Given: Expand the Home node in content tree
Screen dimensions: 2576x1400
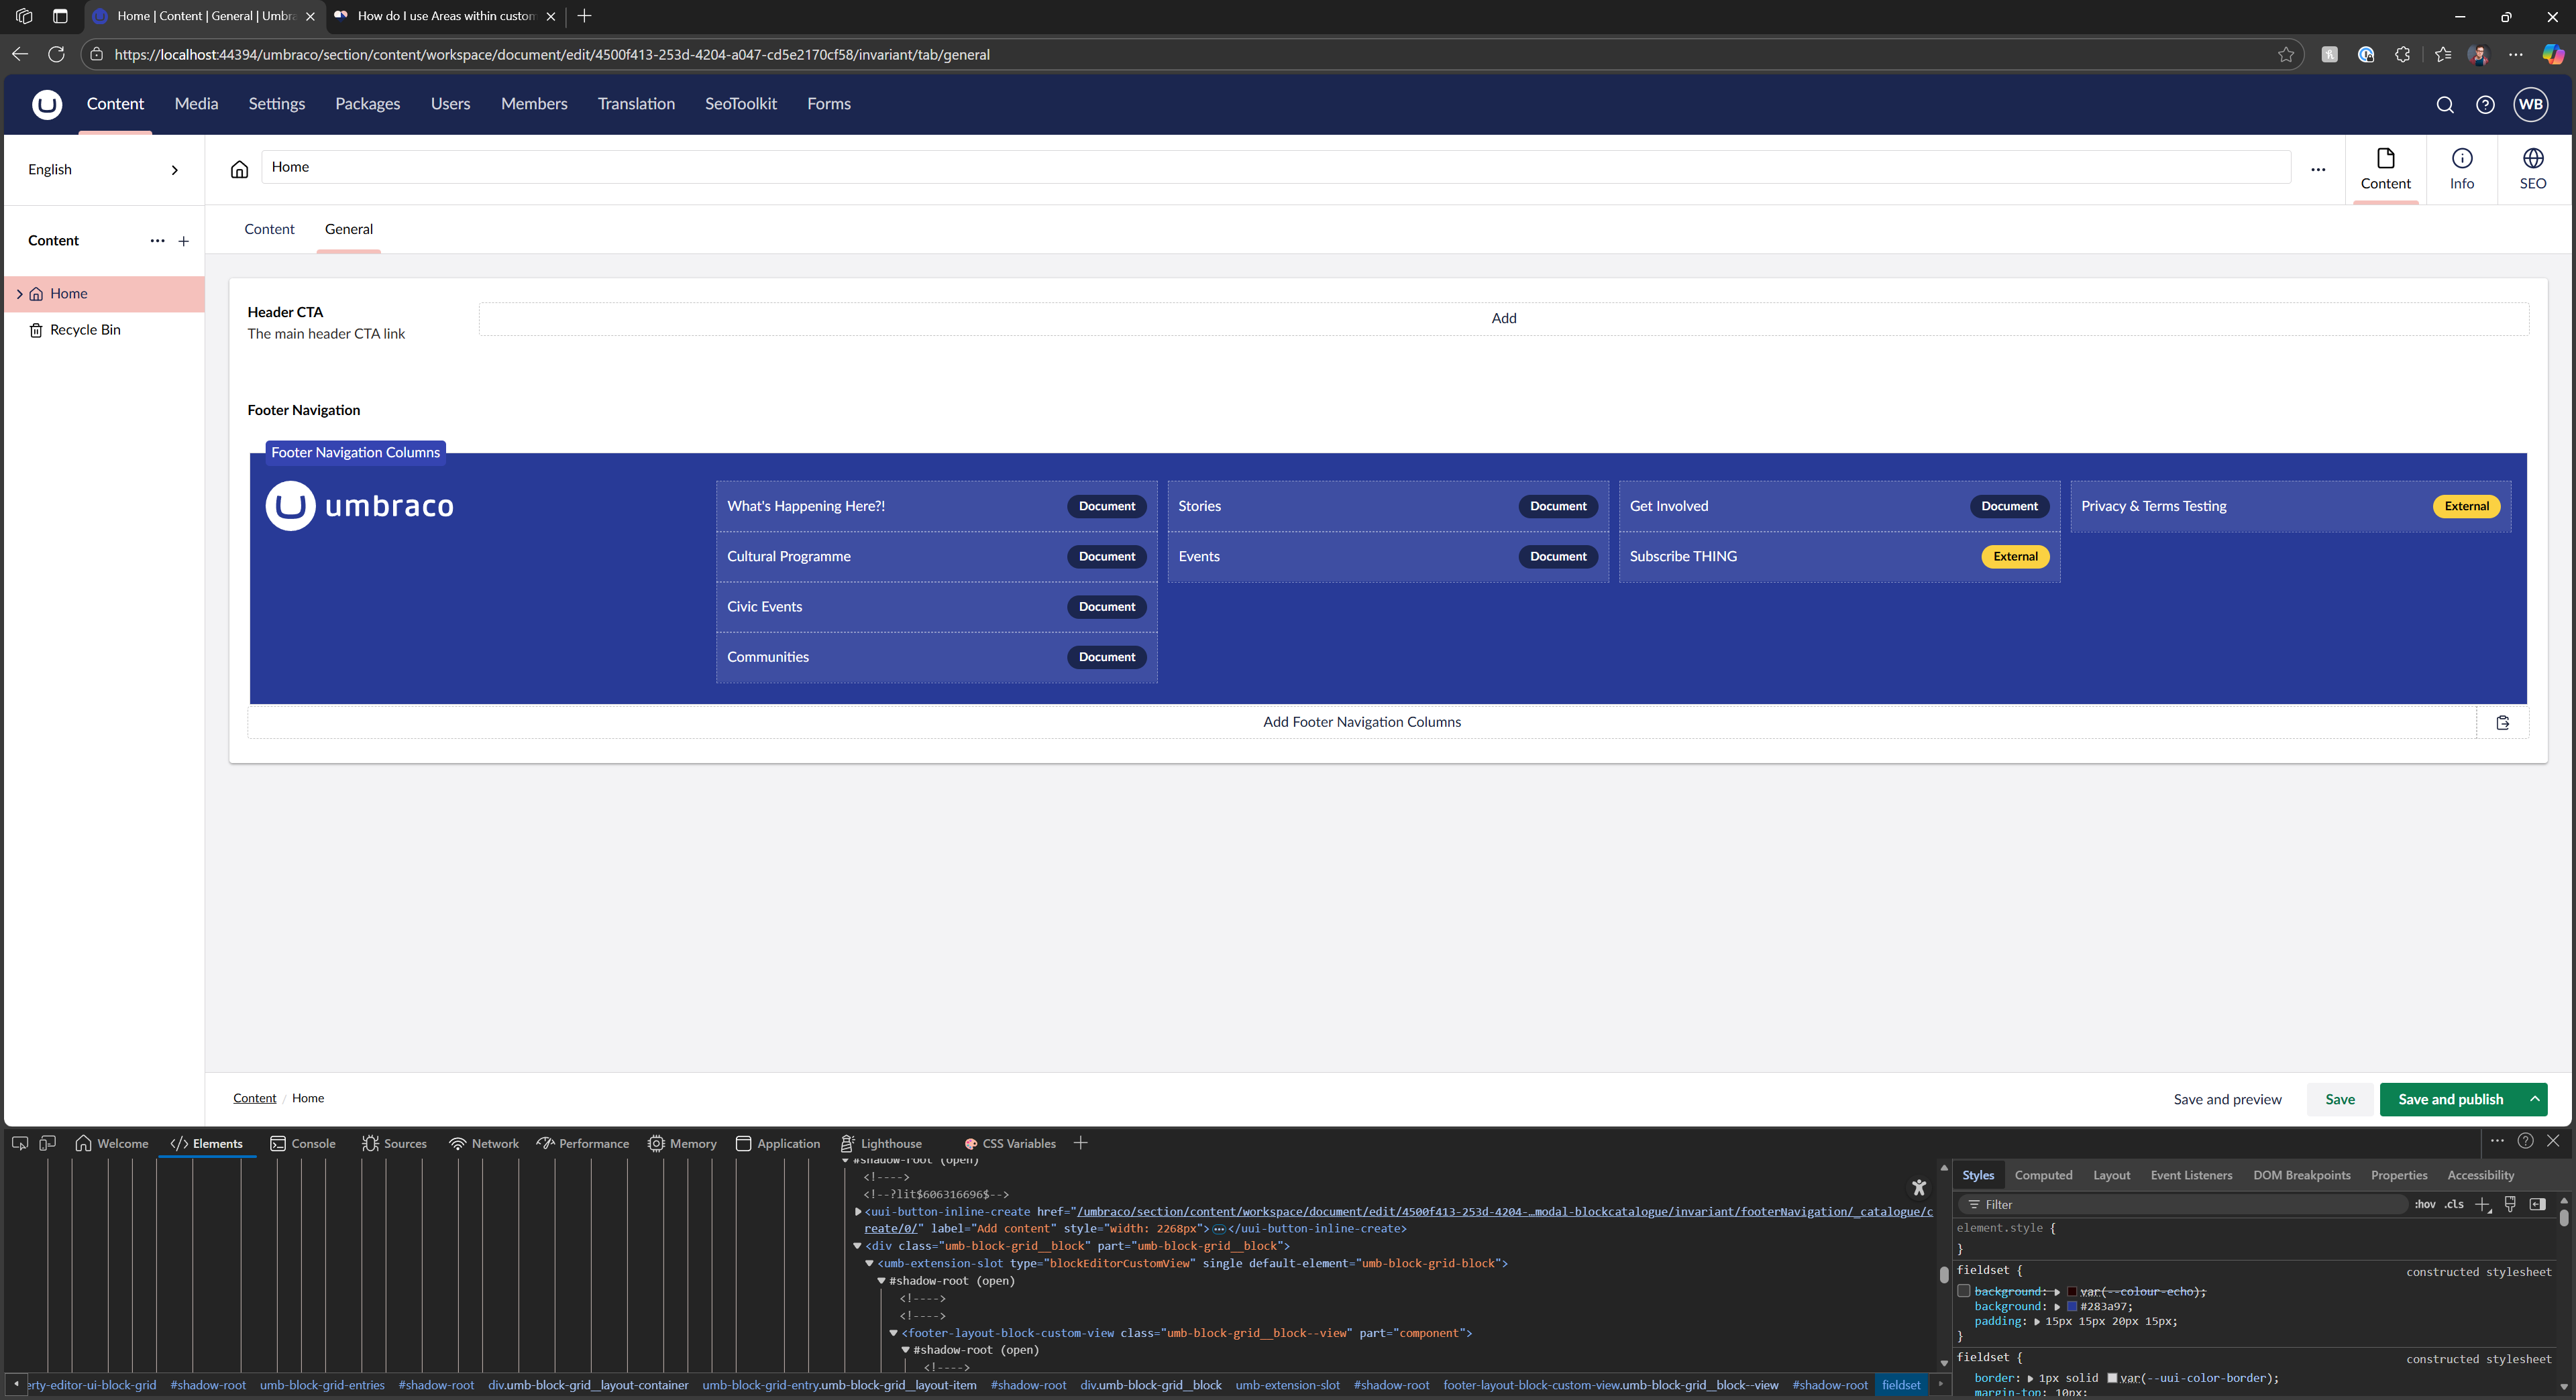Looking at the screenshot, I should 19,294.
